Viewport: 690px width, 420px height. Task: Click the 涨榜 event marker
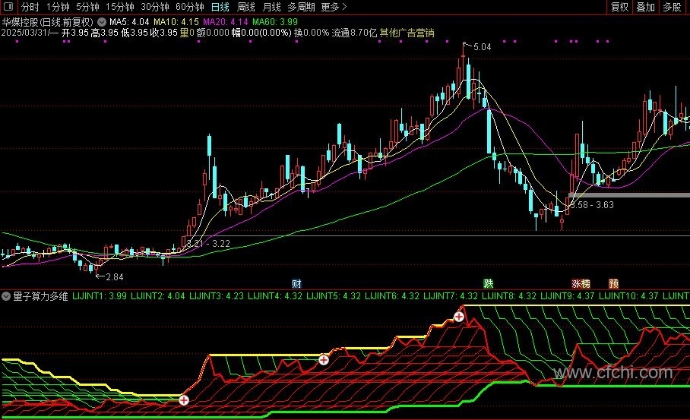click(x=581, y=283)
